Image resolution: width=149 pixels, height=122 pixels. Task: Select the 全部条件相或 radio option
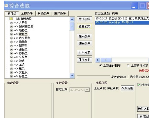[x=128, y=66]
